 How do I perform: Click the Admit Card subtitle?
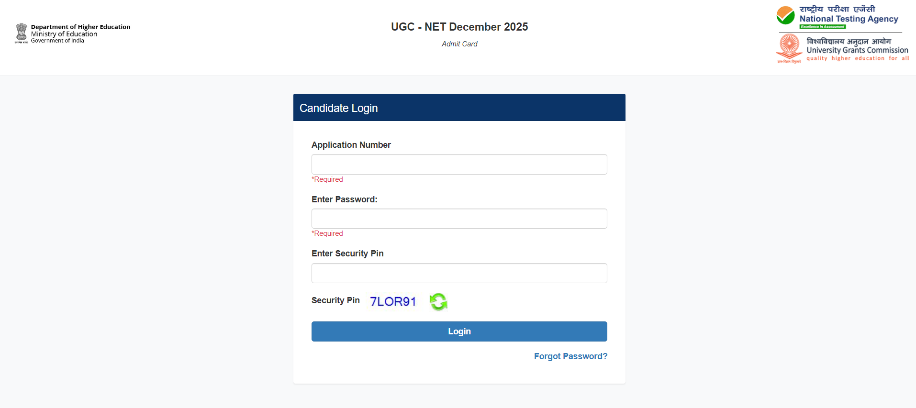pos(459,44)
